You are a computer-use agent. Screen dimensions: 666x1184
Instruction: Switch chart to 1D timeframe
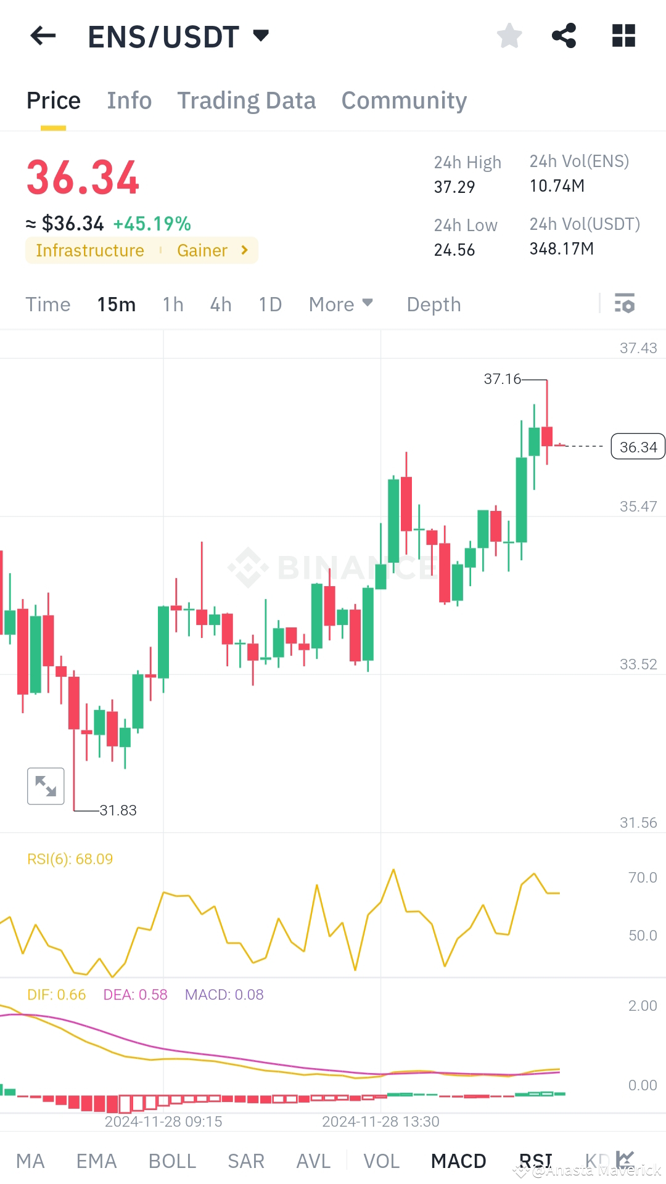coord(269,304)
